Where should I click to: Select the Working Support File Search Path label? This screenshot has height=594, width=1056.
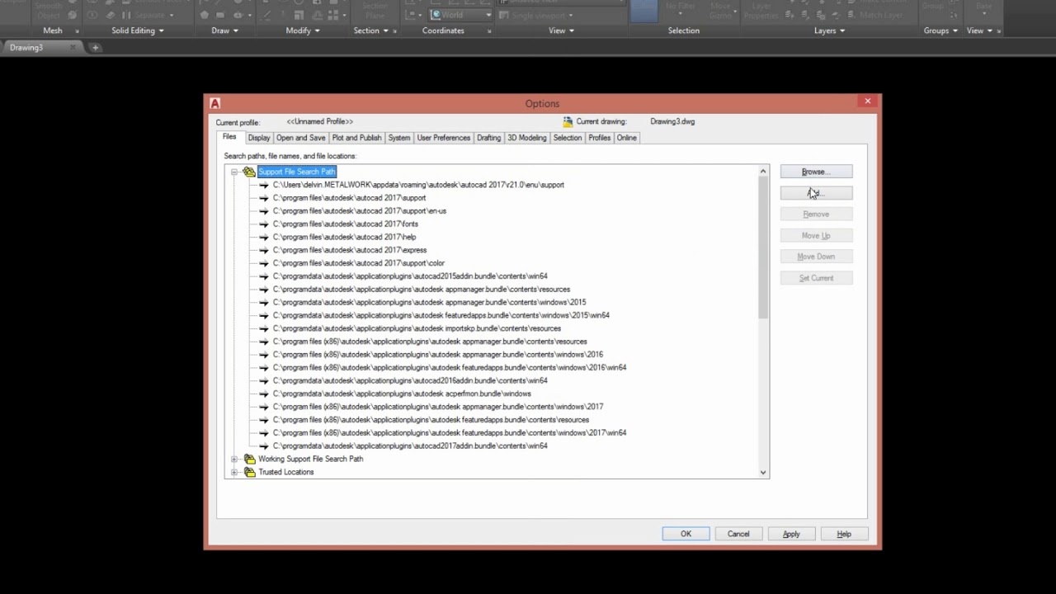[x=310, y=460]
